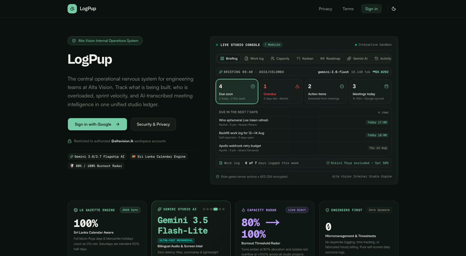The height and width of the screenshot is (256, 466).
Task: Select the Due soon stat card
Action: tap(237, 91)
